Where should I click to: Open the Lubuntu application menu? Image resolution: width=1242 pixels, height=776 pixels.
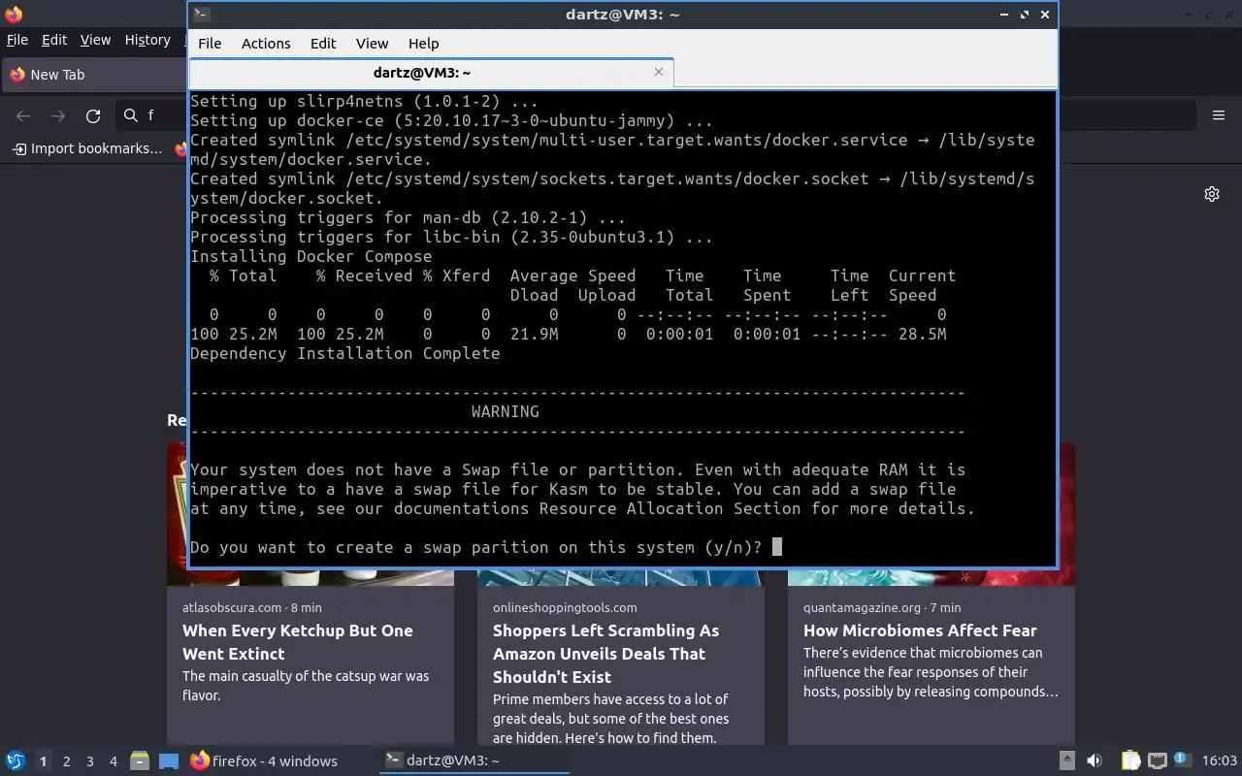pyautogui.click(x=15, y=761)
